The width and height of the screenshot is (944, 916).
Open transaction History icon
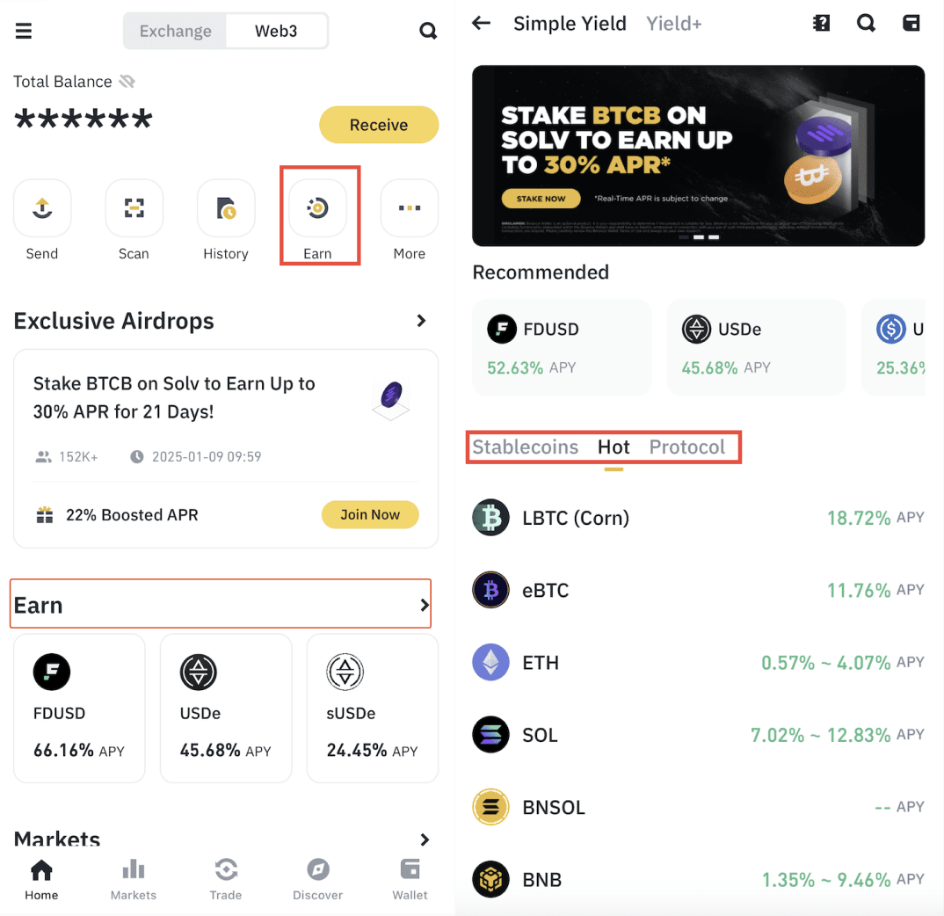point(226,208)
